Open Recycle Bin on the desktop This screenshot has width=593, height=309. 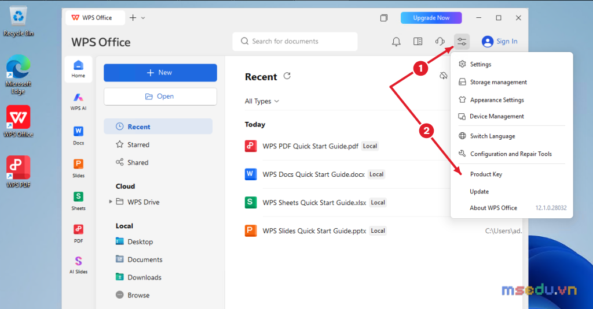click(x=18, y=21)
